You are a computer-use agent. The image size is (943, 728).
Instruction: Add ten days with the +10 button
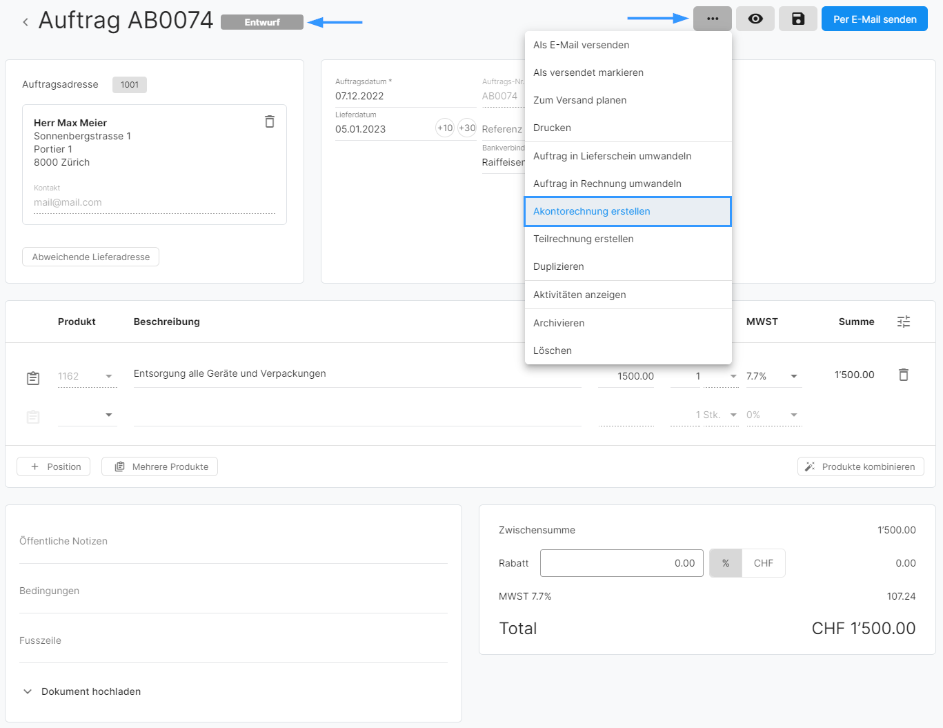pyautogui.click(x=445, y=128)
